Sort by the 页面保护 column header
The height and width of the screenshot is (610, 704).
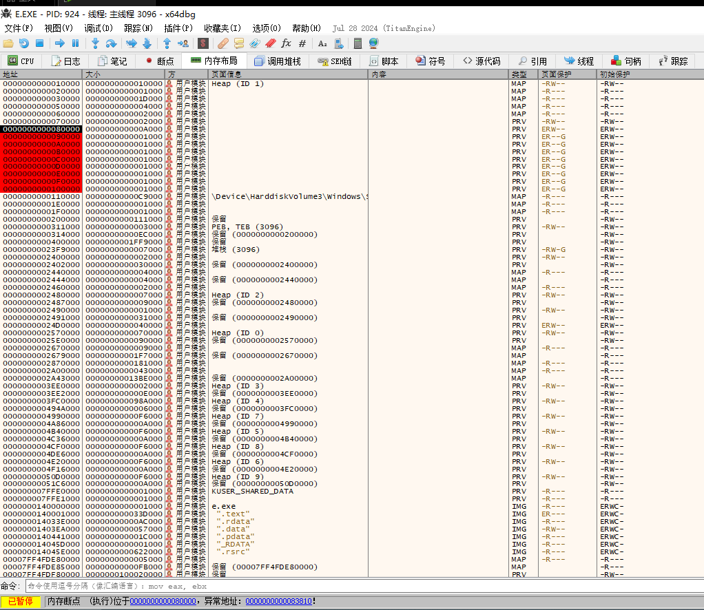[x=567, y=74]
